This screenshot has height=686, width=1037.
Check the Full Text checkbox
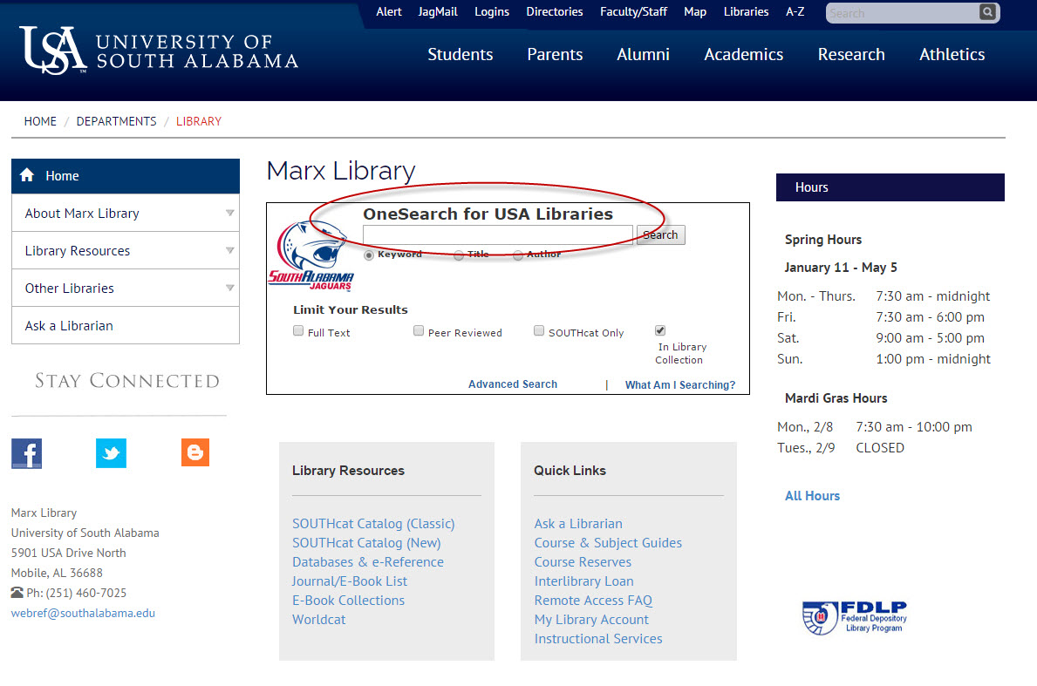298,331
